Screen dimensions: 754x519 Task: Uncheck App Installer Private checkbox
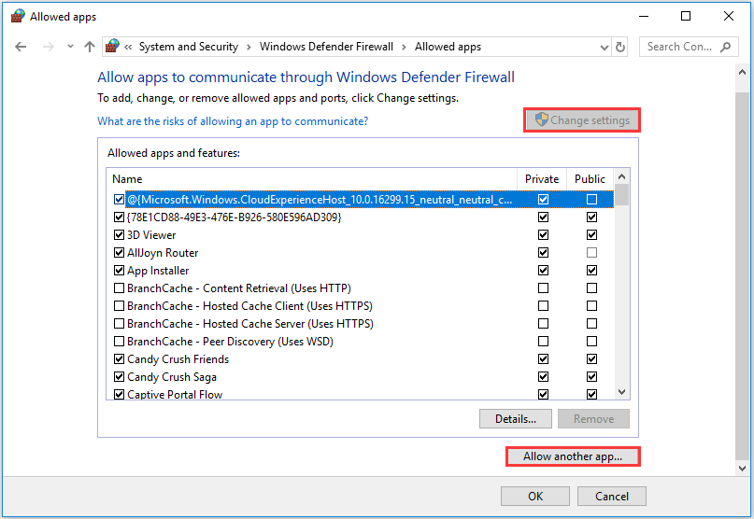point(544,271)
